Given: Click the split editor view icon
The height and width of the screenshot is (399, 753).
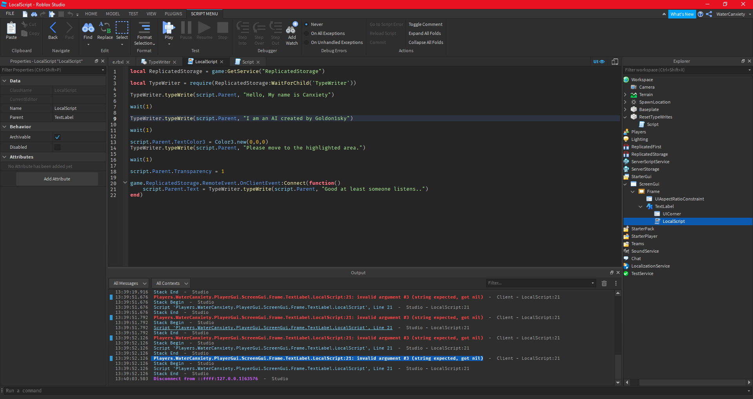Looking at the screenshot, I should coord(615,62).
